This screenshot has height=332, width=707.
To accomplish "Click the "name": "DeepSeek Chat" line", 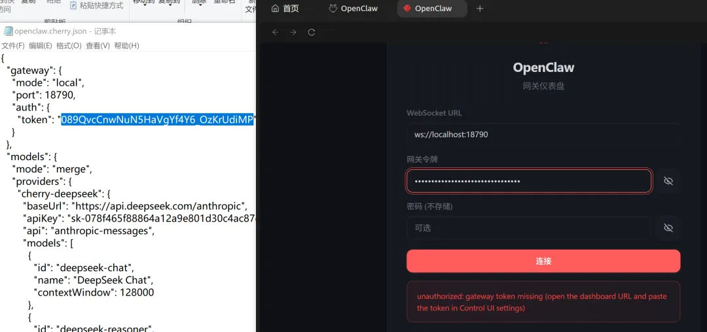I will point(94,280).
